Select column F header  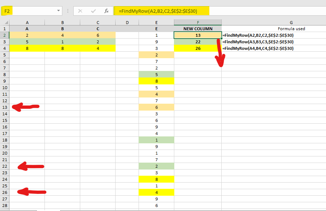coord(198,23)
